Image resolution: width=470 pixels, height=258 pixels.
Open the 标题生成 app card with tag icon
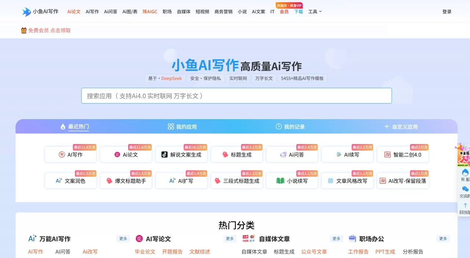(237, 155)
